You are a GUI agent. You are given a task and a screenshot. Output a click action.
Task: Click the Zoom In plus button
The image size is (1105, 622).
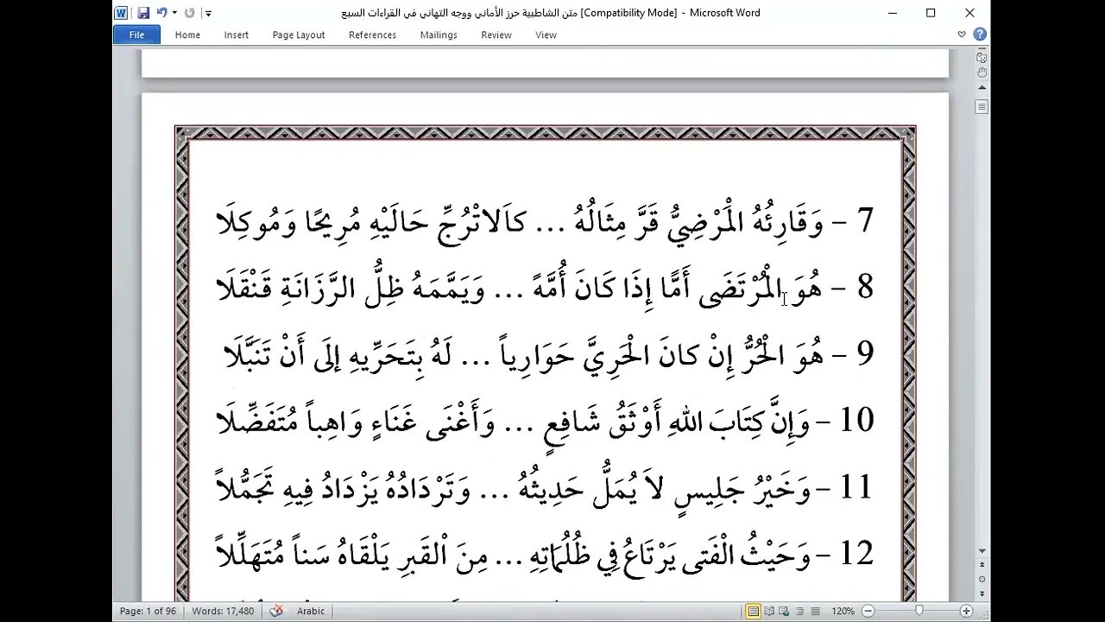pos(966,611)
